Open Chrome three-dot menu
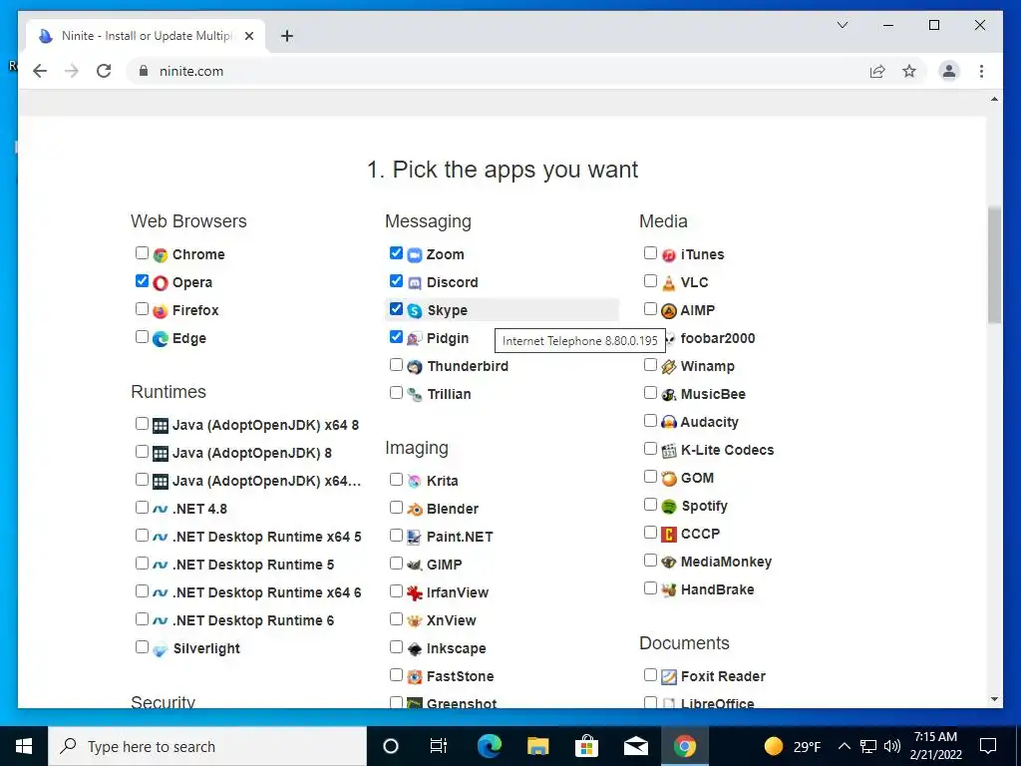Screen dimensions: 1021x766 pos(981,71)
